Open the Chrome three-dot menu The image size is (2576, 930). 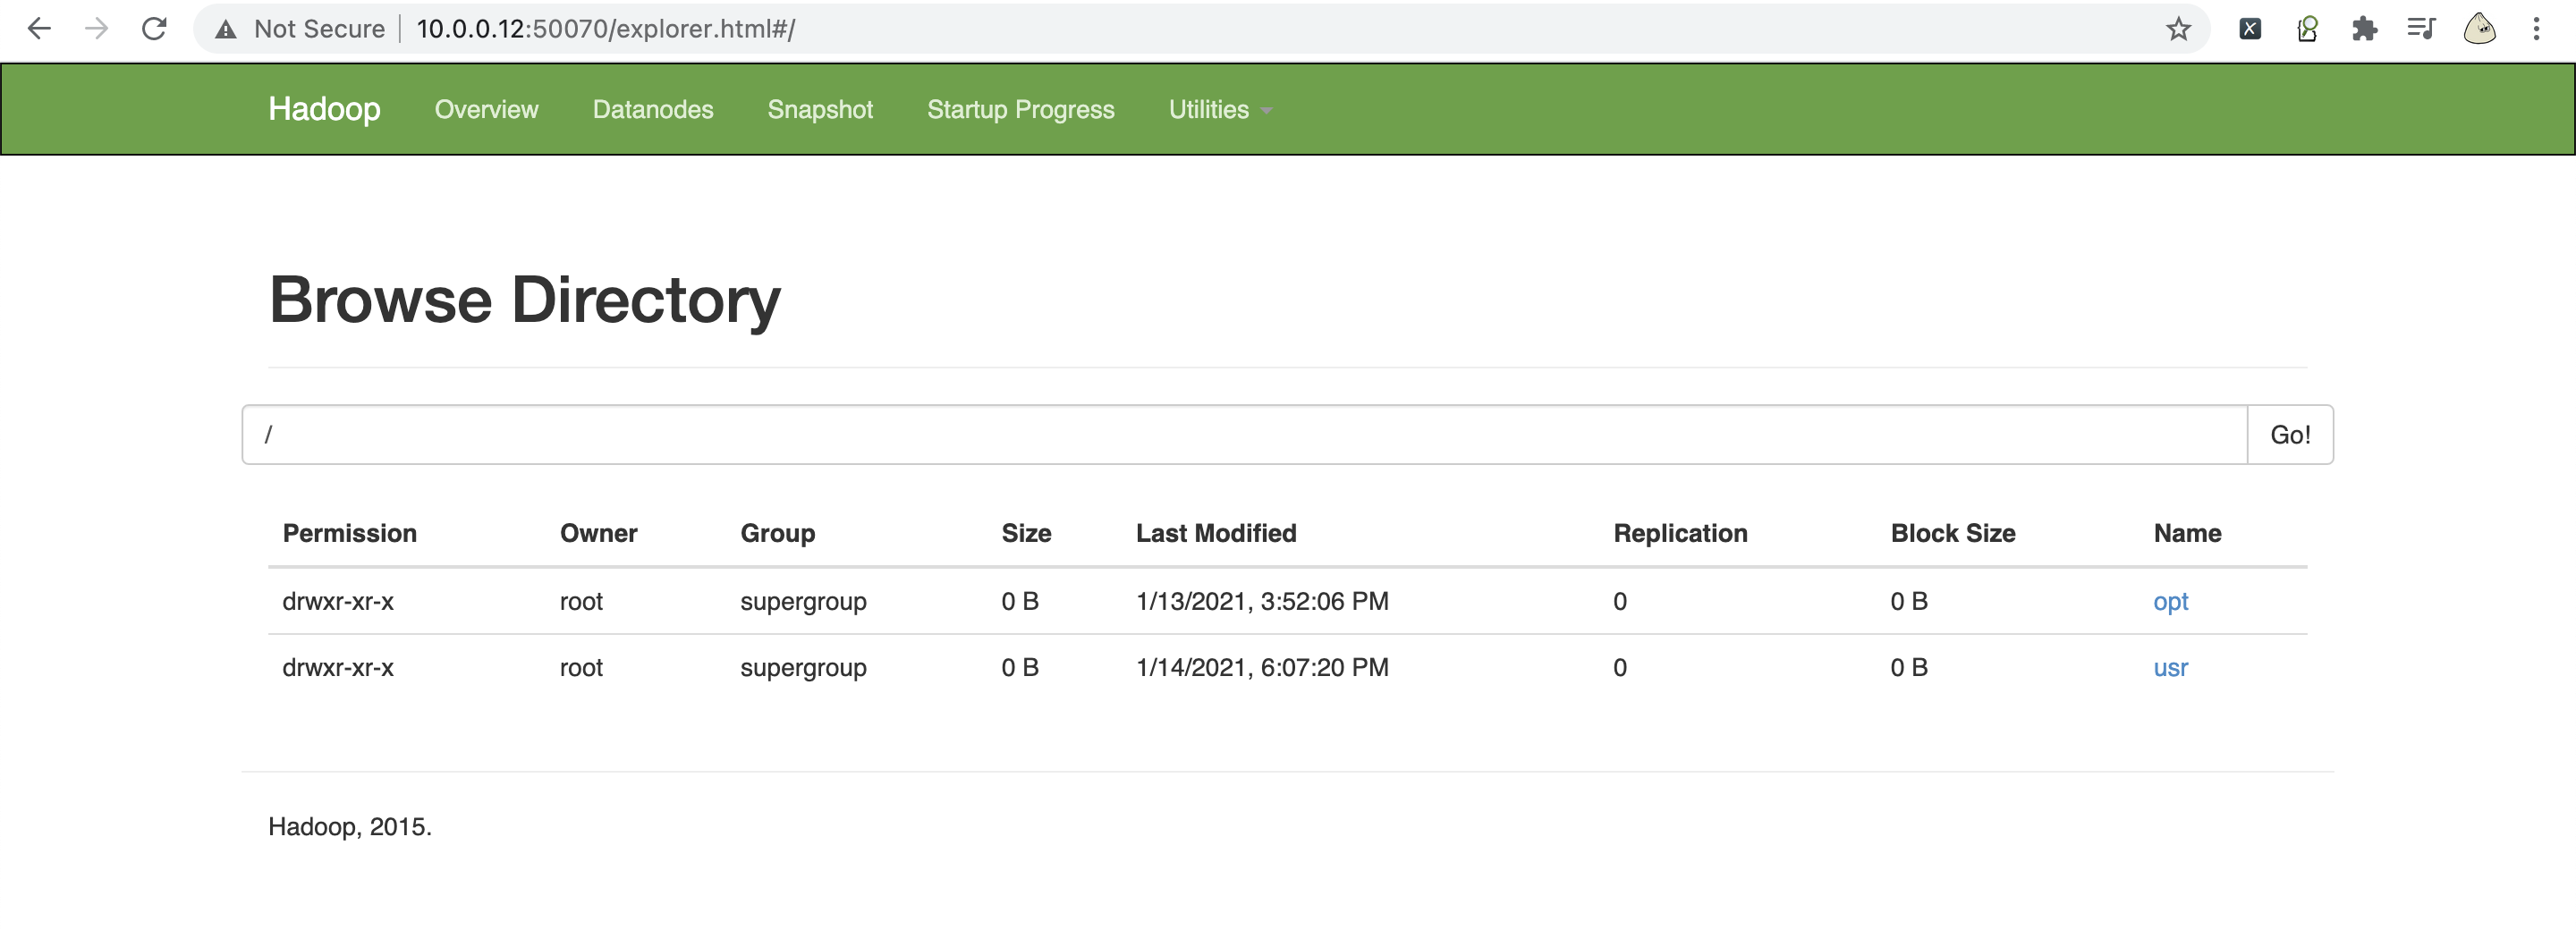[x=2538, y=28]
